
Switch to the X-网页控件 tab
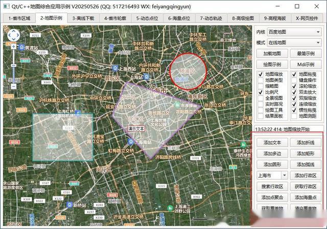click(307, 18)
